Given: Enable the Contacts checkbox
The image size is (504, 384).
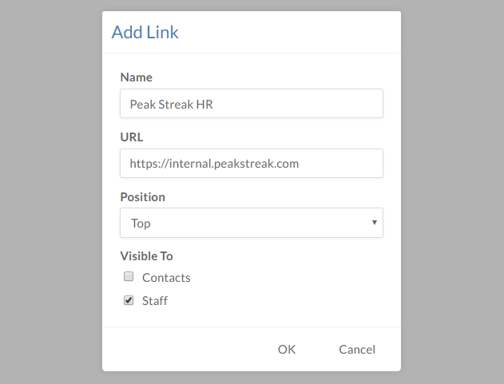Looking at the screenshot, I should [x=128, y=277].
